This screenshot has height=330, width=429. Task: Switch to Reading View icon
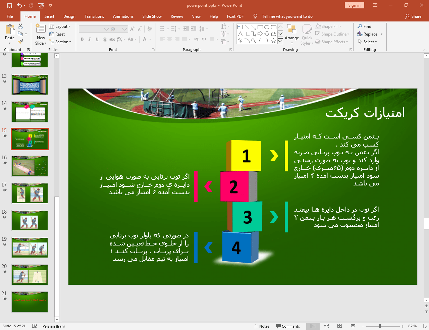[339, 326]
